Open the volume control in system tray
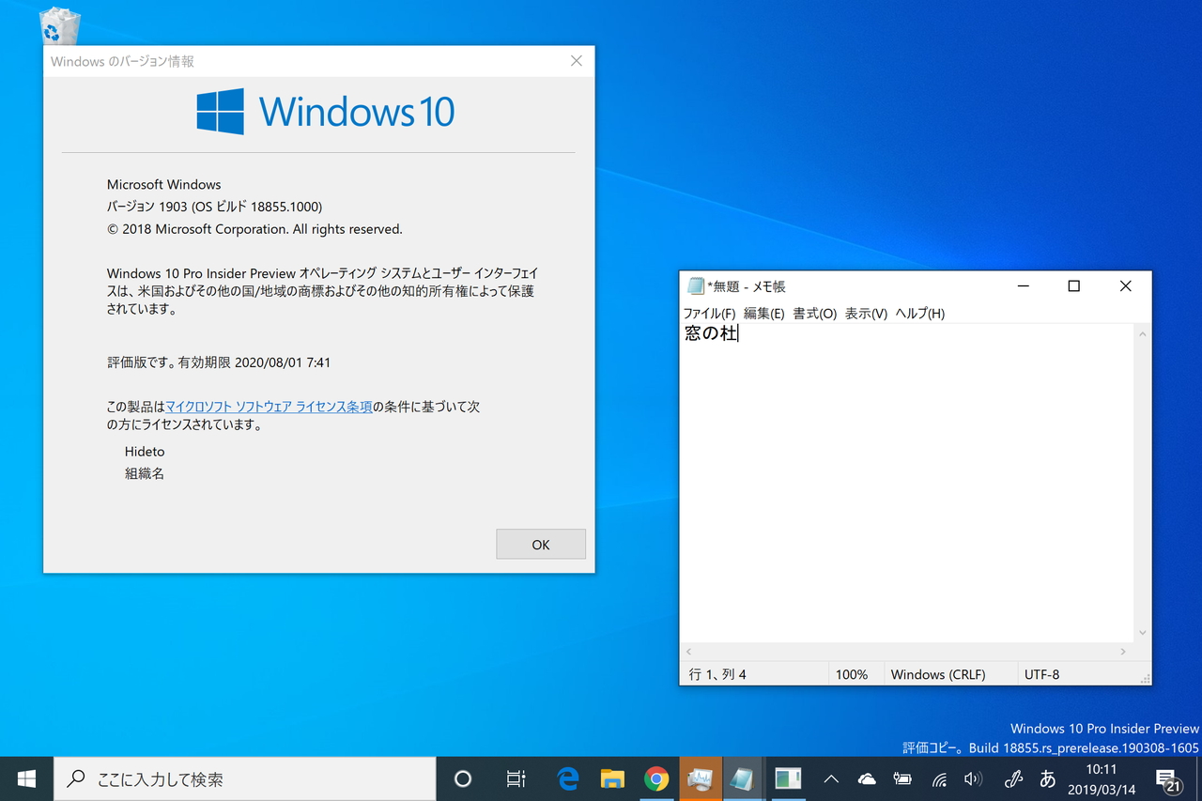 coord(973,778)
